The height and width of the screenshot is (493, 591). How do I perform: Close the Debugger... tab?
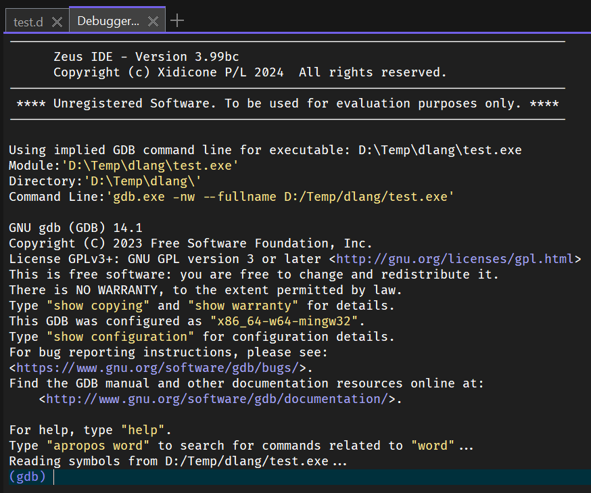pyautogui.click(x=153, y=21)
